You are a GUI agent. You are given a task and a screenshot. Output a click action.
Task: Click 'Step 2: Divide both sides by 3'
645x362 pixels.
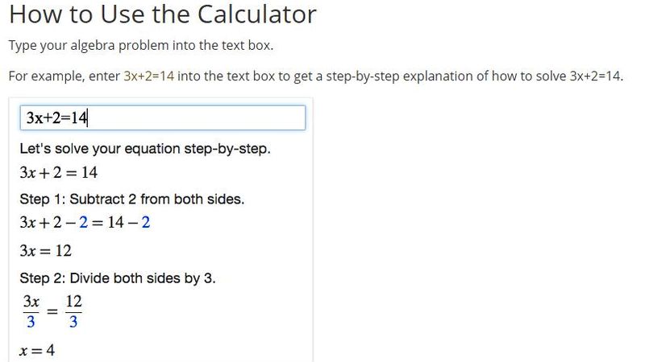click(117, 278)
